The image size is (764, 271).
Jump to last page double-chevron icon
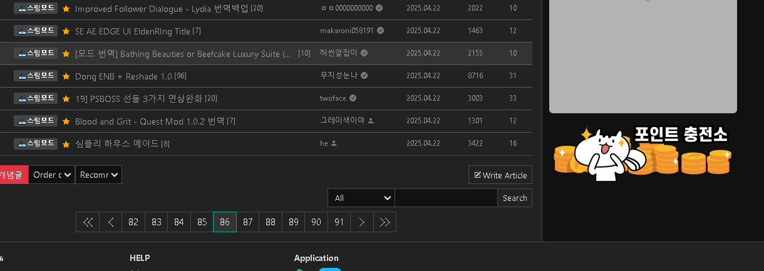click(385, 222)
